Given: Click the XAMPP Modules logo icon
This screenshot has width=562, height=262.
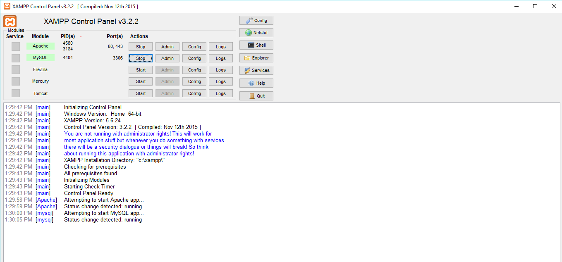Looking at the screenshot, I should point(9,21).
